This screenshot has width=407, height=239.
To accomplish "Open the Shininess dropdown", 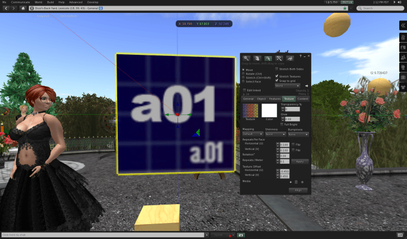I will 275,134.
